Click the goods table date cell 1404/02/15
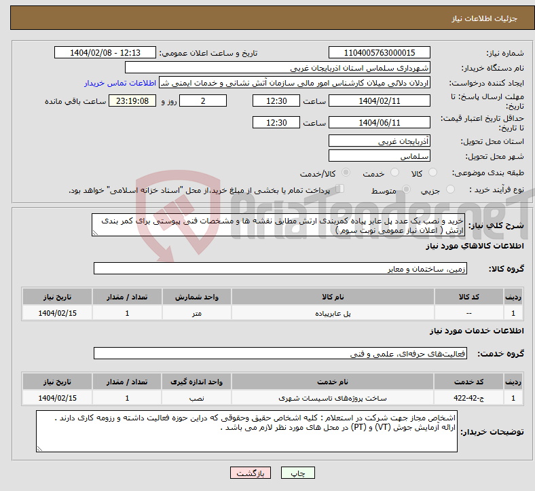The width and height of the screenshot is (535, 491). click(x=57, y=313)
